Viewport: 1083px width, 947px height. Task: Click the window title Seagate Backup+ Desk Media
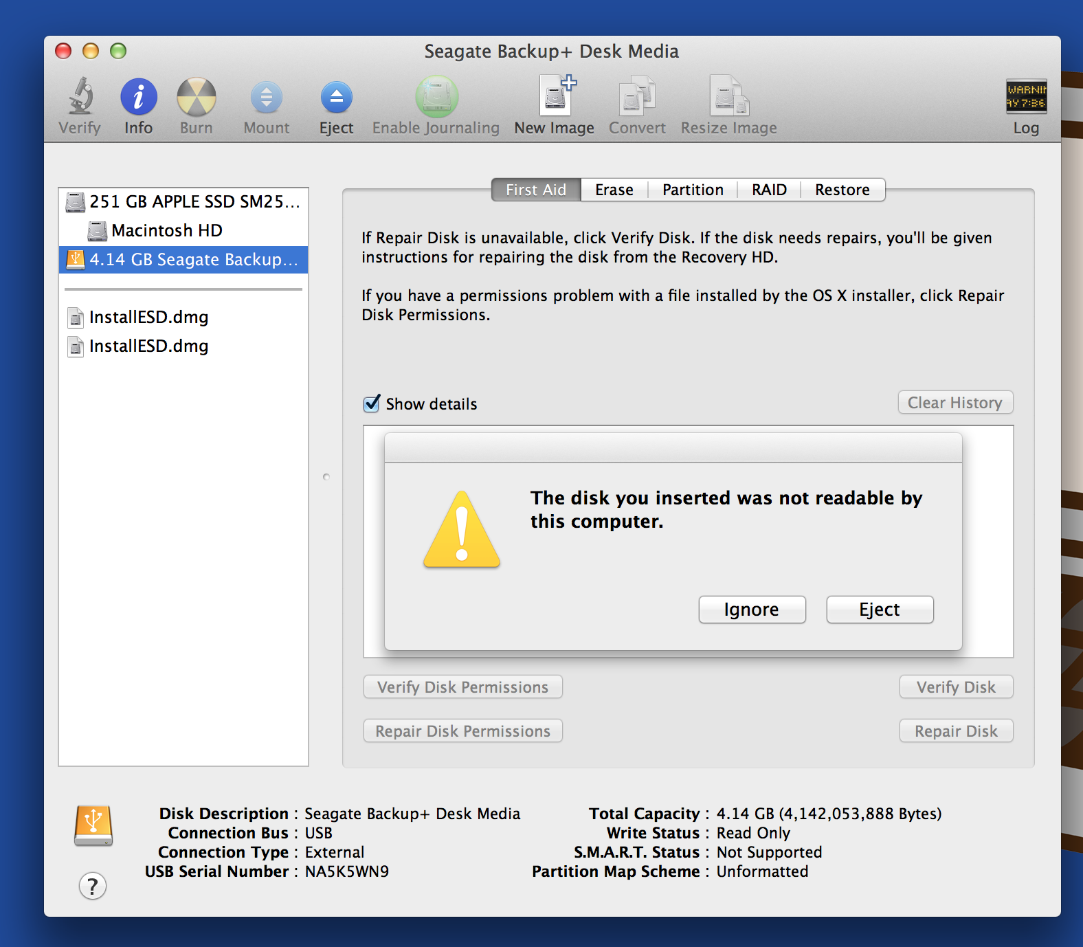[x=551, y=52]
